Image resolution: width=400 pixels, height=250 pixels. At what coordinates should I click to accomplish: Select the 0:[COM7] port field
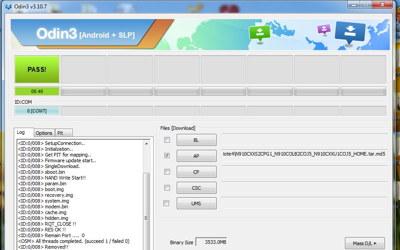click(x=37, y=111)
